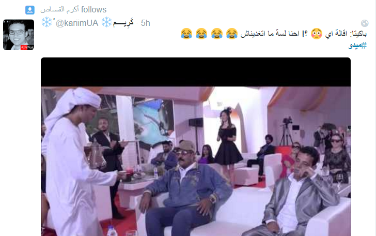Click the gray globe icon

point(365,23)
